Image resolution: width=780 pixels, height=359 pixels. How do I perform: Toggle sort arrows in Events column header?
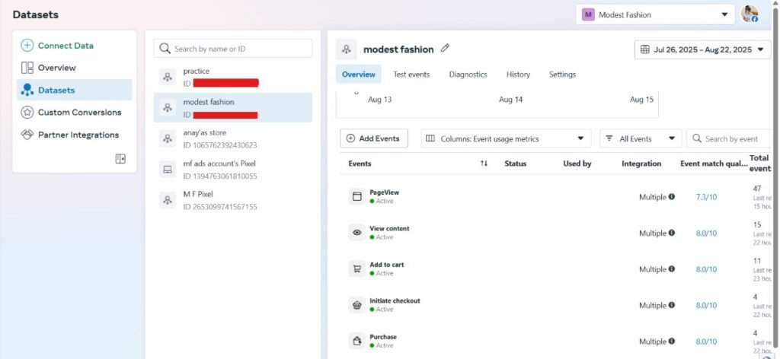484,164
